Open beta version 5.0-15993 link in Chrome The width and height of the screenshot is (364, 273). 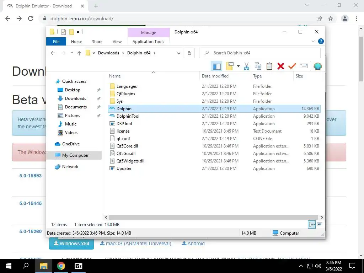[x=31, y=176]
